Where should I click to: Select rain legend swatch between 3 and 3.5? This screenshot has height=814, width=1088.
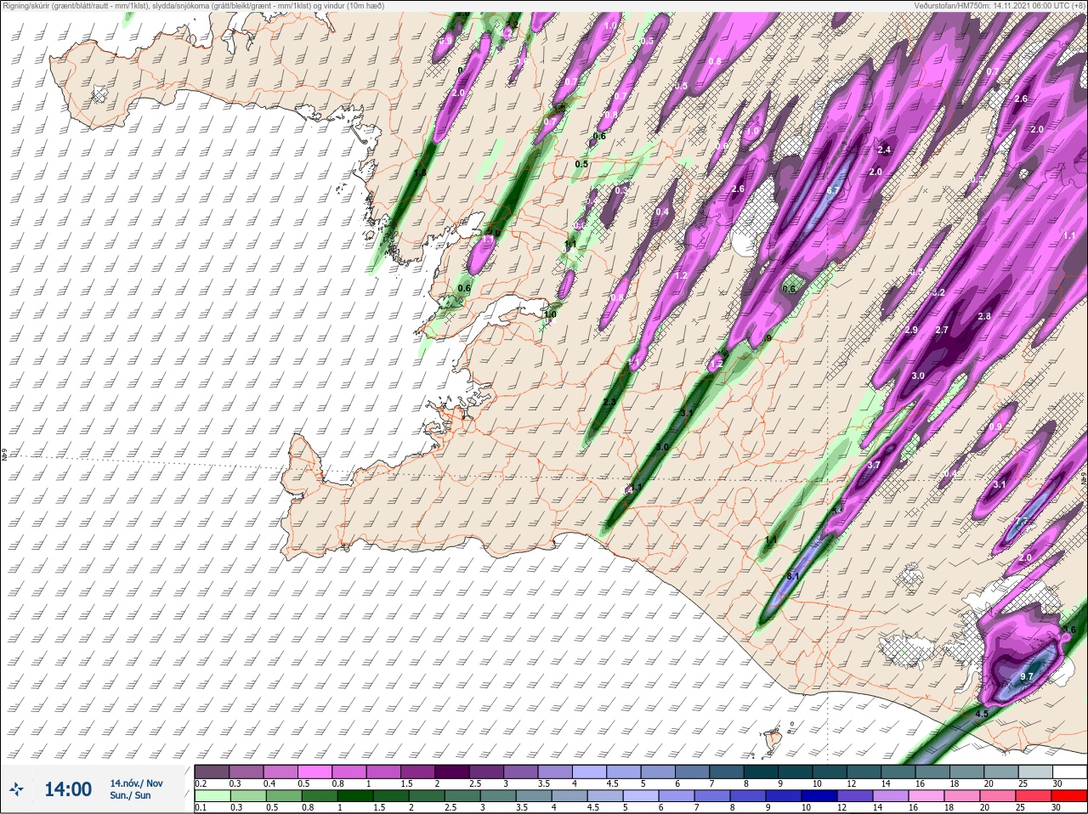[x=498, y=796]
